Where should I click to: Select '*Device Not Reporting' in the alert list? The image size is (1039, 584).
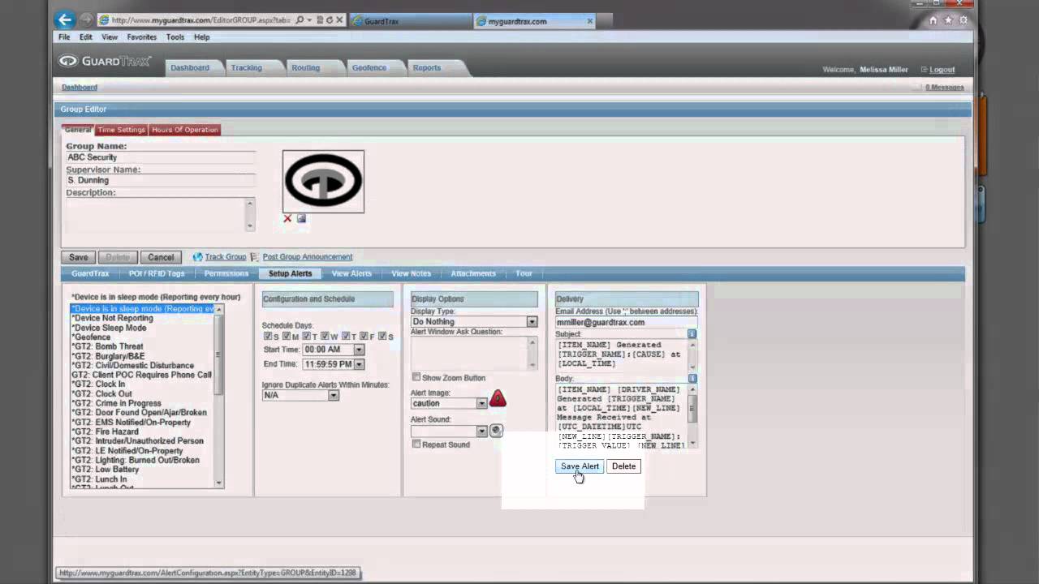coord(112,318)
